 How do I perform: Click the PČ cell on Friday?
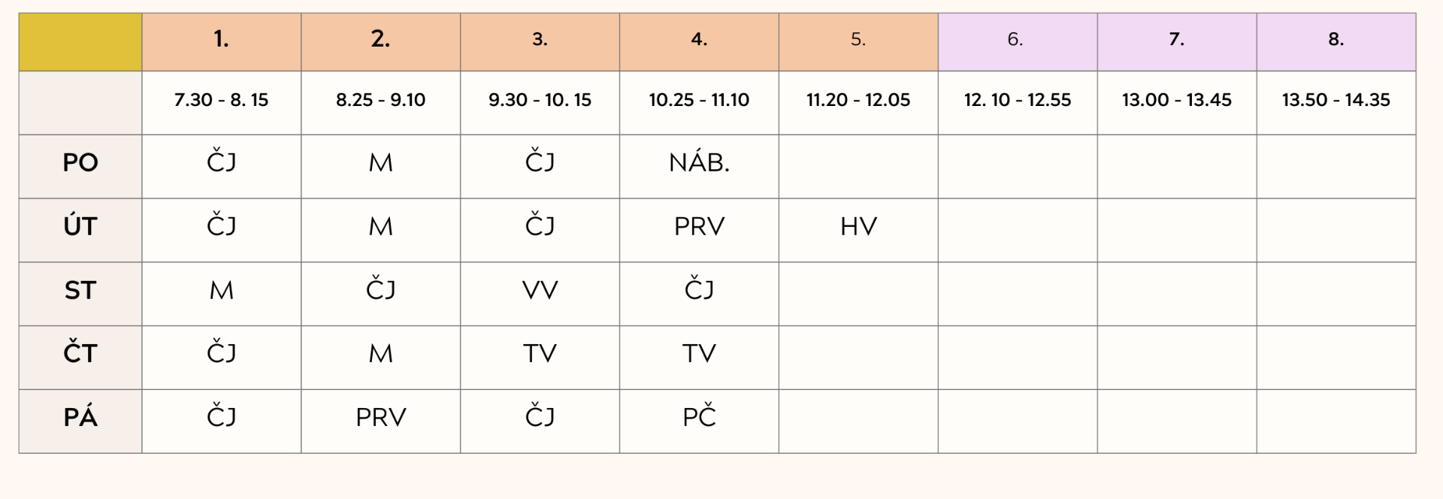(x=699, y=421)
